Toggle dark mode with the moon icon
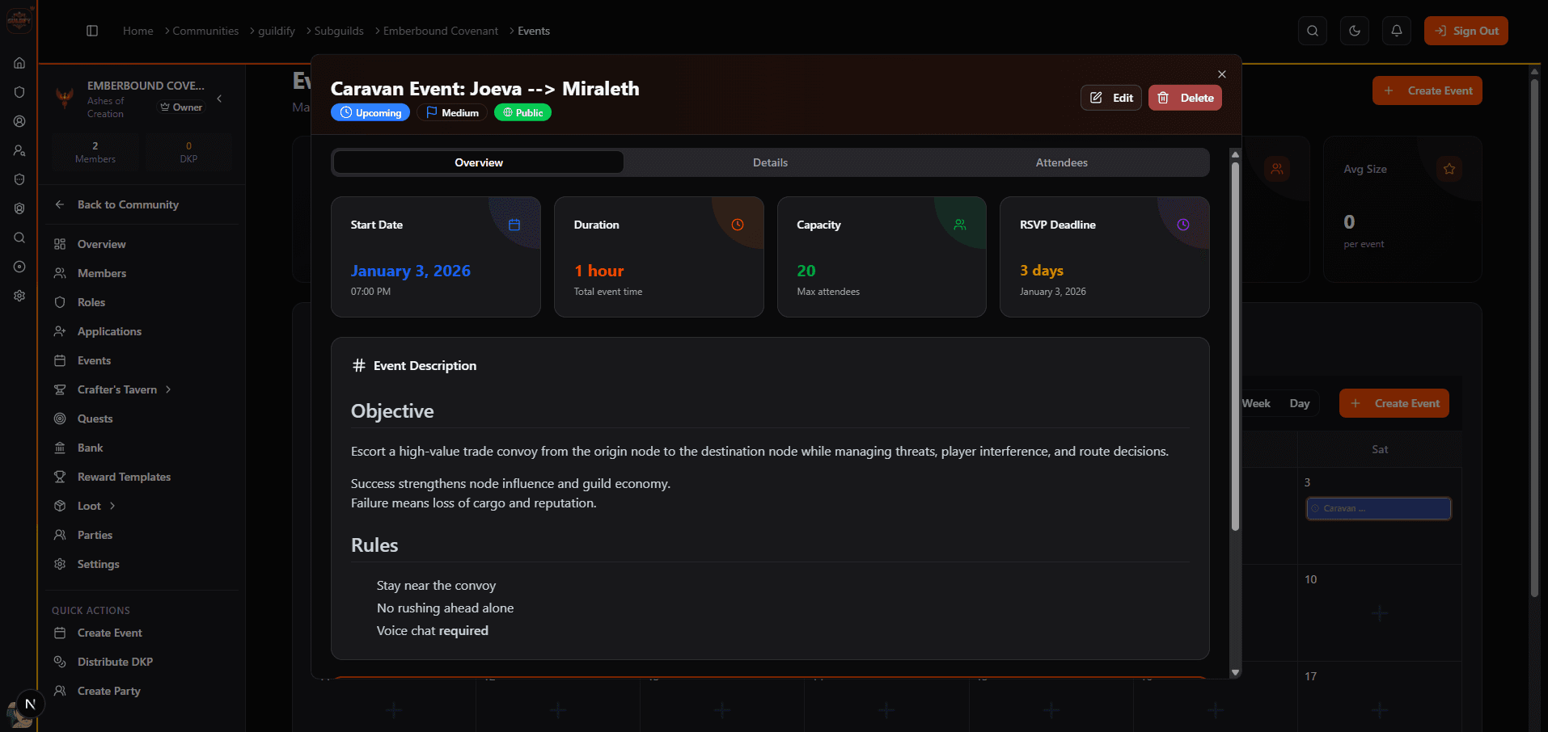The height and width of the screenshot is (732, 1548). [1354, 30]
